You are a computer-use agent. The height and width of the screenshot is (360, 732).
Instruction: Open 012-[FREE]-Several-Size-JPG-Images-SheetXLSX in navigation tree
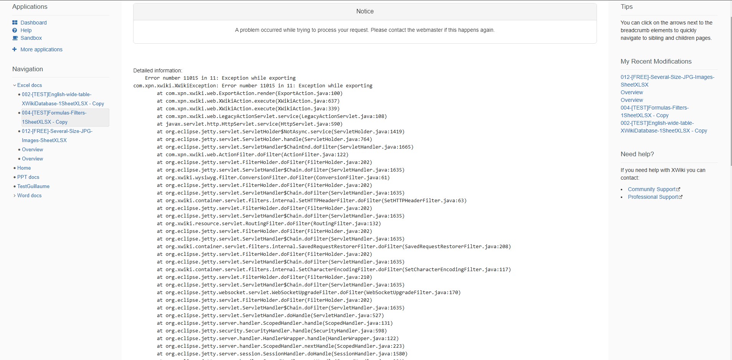pyautogui.click(x=57, y=136)
